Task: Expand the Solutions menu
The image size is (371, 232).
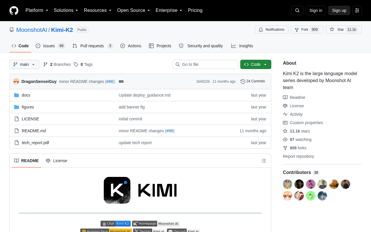Action: (x=66, y=10)
